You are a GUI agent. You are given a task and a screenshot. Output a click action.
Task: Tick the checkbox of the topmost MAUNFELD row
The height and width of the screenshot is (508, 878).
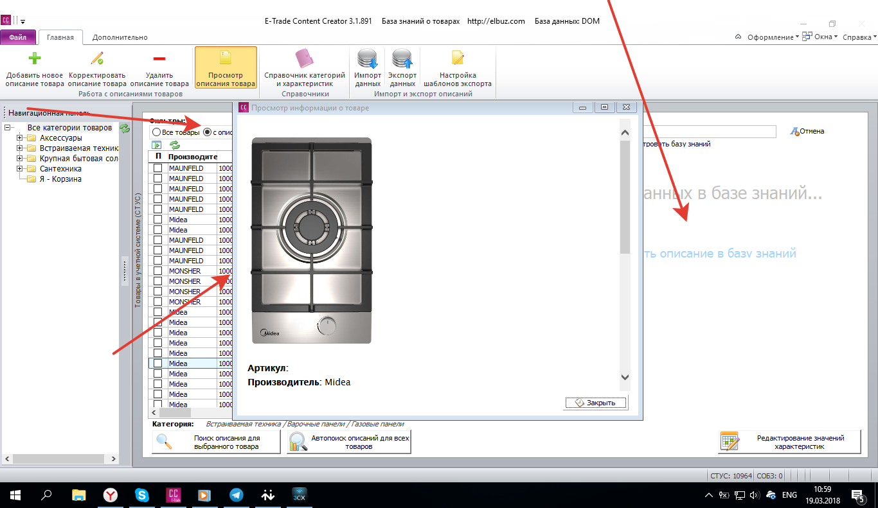point(158,168)
